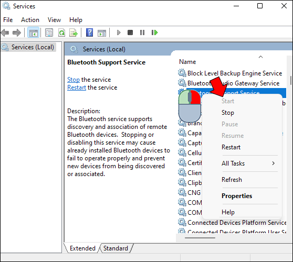Open the Properties toolbar icon

pyautogui.click(x=49, y=33)
